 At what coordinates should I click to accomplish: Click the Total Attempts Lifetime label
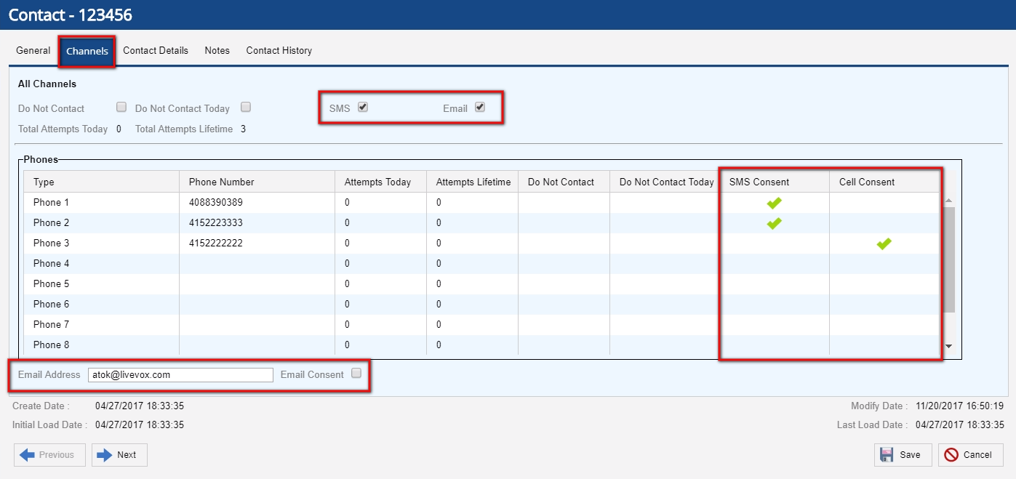184,129
